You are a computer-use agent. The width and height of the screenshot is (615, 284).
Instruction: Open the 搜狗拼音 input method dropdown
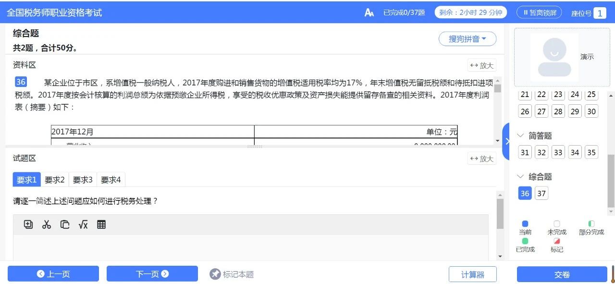pos(467,39)
